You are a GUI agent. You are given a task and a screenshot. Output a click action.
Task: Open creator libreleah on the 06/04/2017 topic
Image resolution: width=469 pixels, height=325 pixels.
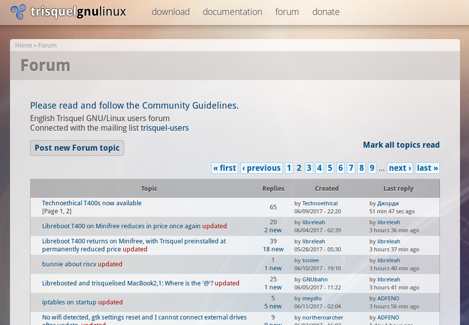click(x=313, y=222)
